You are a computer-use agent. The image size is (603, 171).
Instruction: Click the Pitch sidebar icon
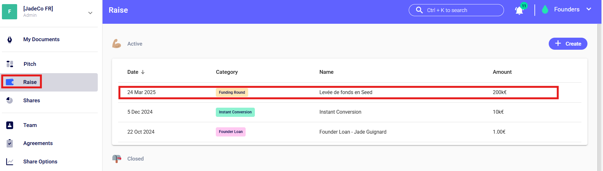(x=10, y=64)
